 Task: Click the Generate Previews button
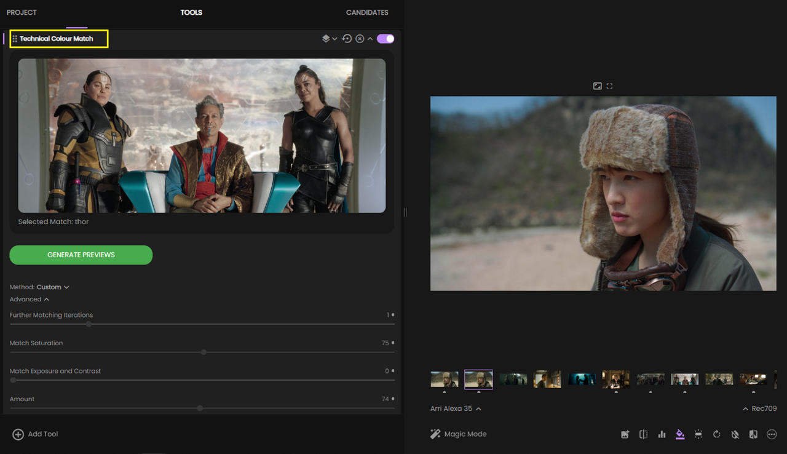(x=81, y=255)
